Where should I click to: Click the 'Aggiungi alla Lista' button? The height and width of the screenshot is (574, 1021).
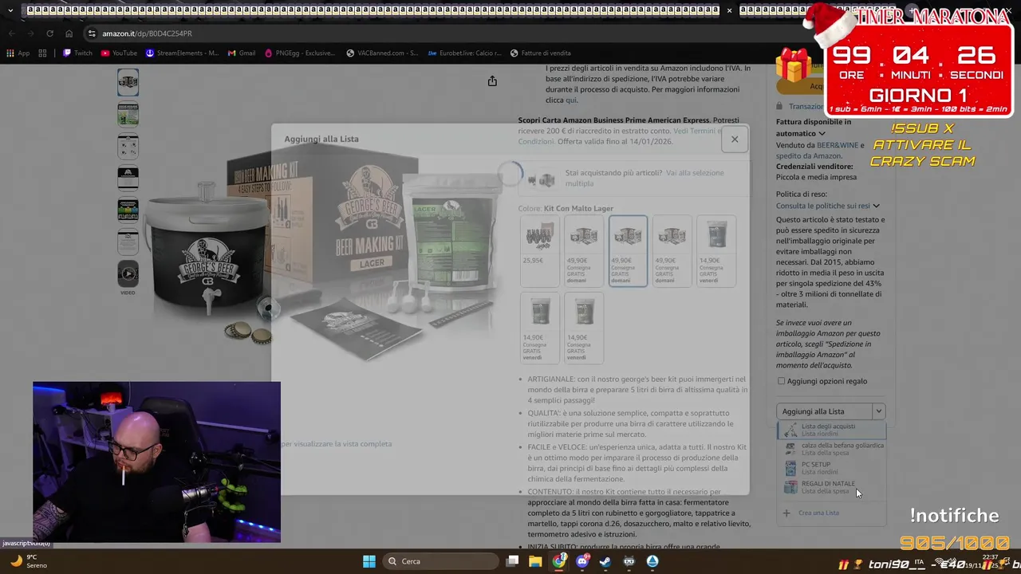pyautogui.click(x=824, y=411)
